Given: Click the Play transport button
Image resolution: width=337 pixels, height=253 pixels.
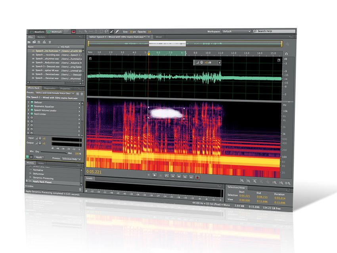Looking at the screenshot, I should tap(155, 175).
